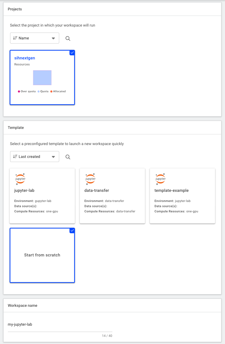The image size is (225, 344).
Task: Click the Jupyter logo on jupyter-lab template
Action: (20, 178)
